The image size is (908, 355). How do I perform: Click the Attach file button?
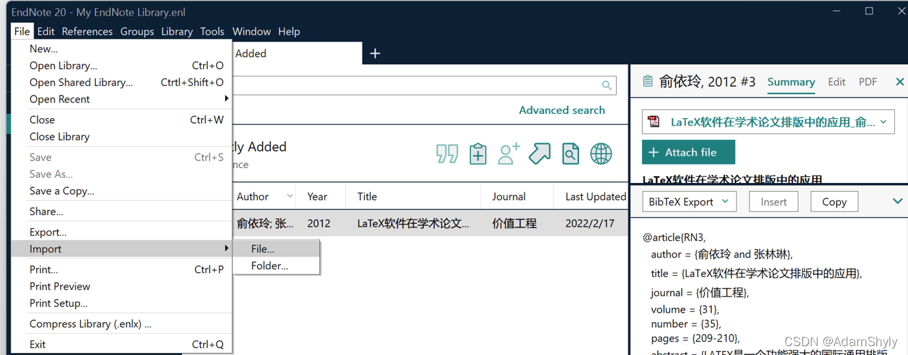pyautogui.click(x=689, y=152)
